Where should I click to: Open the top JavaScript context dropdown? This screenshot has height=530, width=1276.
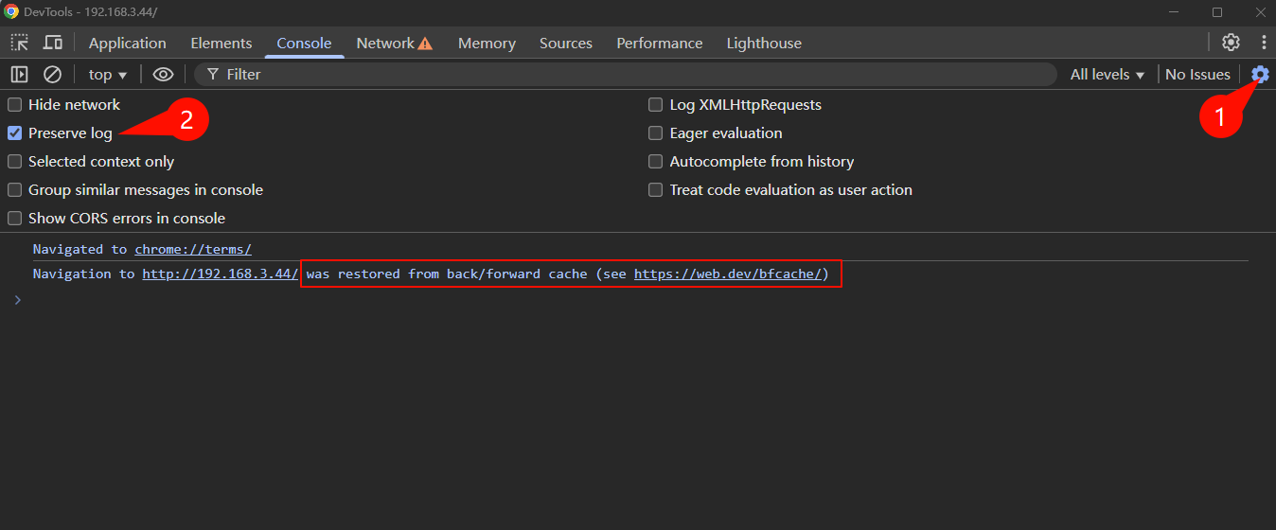(x=108, y=74)
